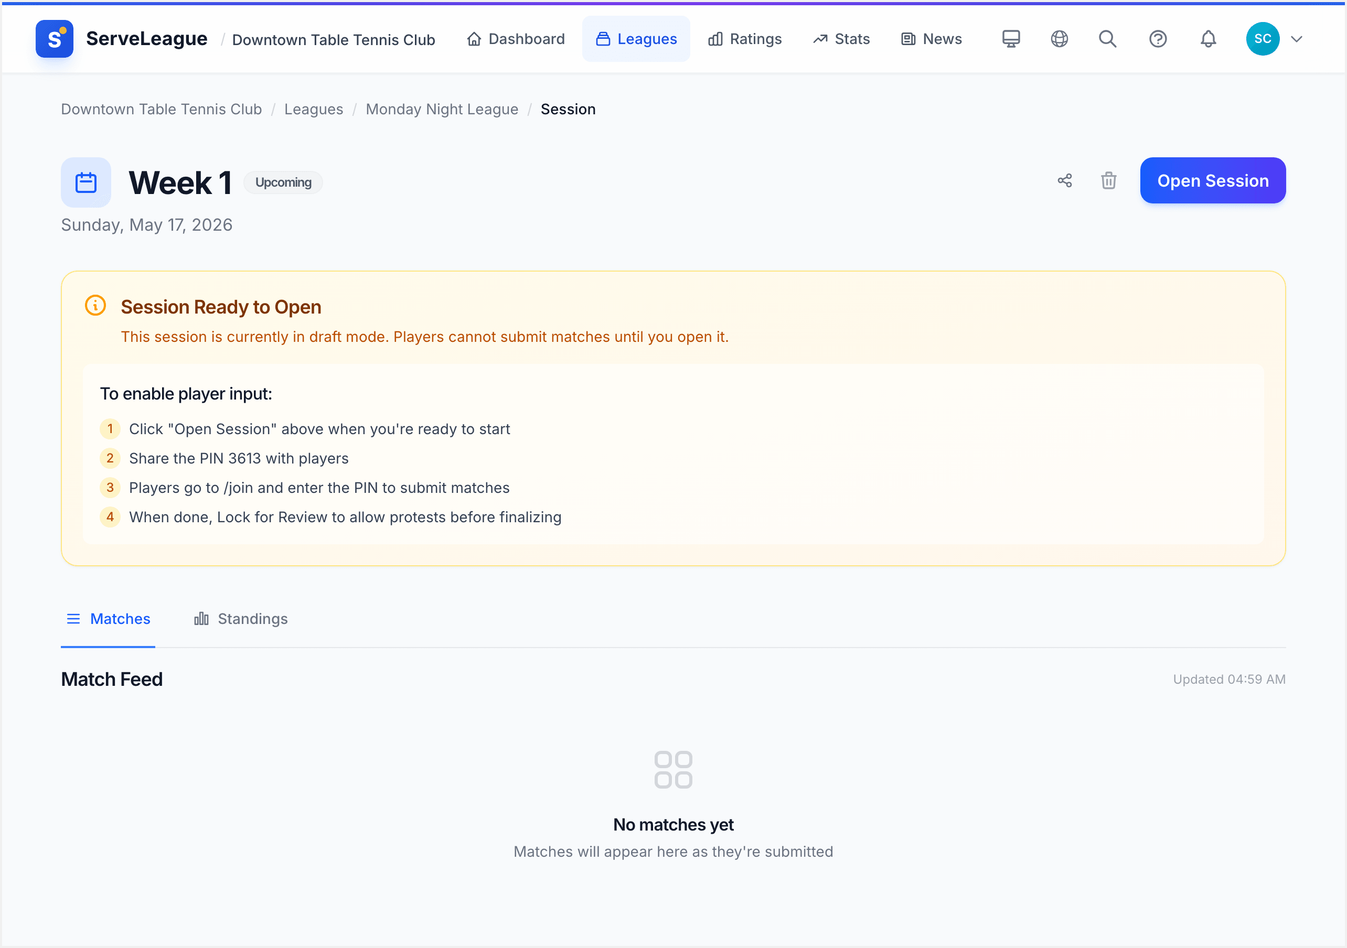Delete the session with the trash icon
The height and width of the screenshot is (948, 1347).
point(1108,181)
